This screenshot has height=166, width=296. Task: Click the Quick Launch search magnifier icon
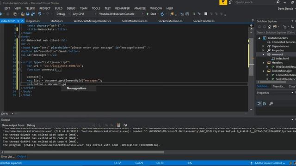click(278, 2)
